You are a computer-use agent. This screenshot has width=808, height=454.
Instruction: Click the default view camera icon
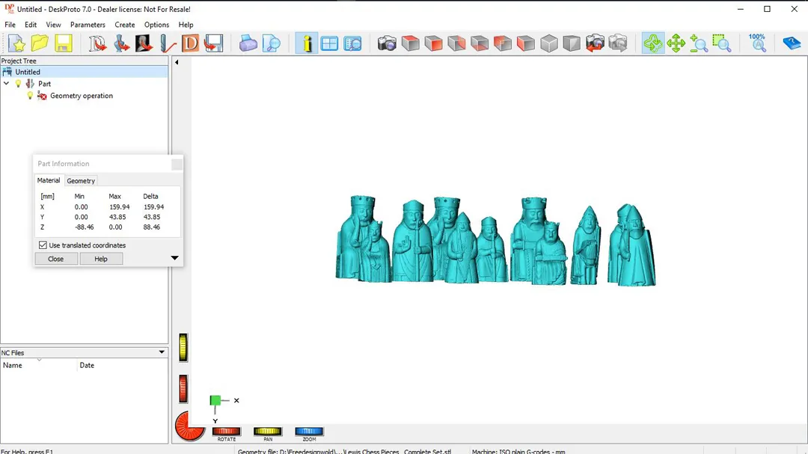click(387, 43)
